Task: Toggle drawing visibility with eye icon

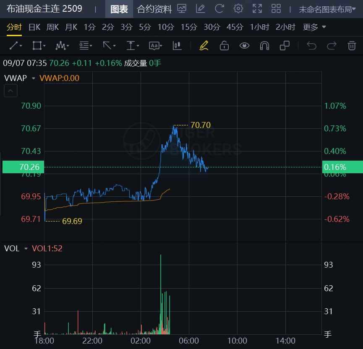Action: [244, 46]
